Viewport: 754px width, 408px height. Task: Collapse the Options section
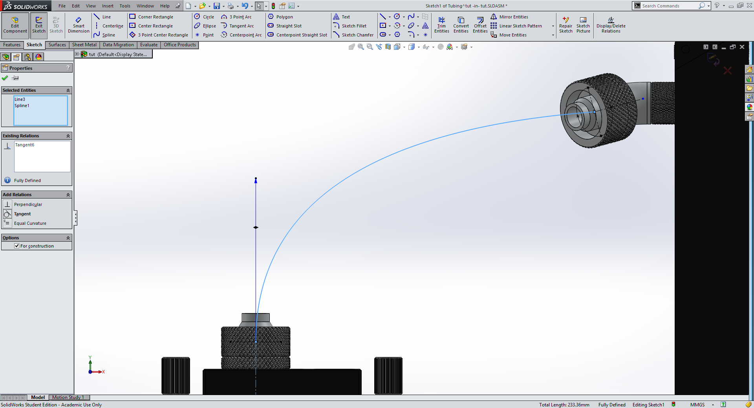(x=68, y=238)
